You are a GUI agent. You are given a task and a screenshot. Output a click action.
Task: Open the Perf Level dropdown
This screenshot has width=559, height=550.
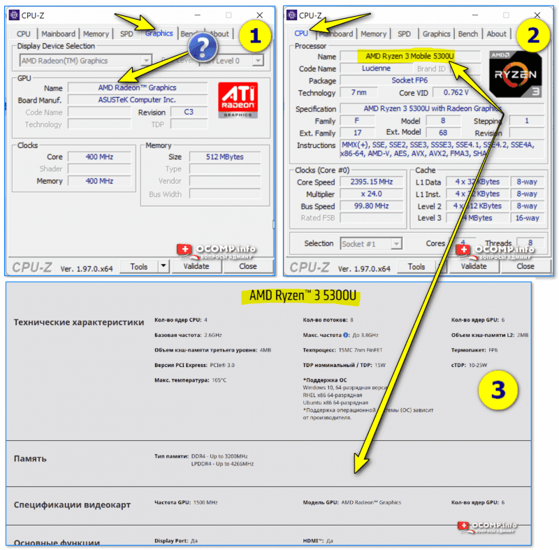tap(258, 61)
